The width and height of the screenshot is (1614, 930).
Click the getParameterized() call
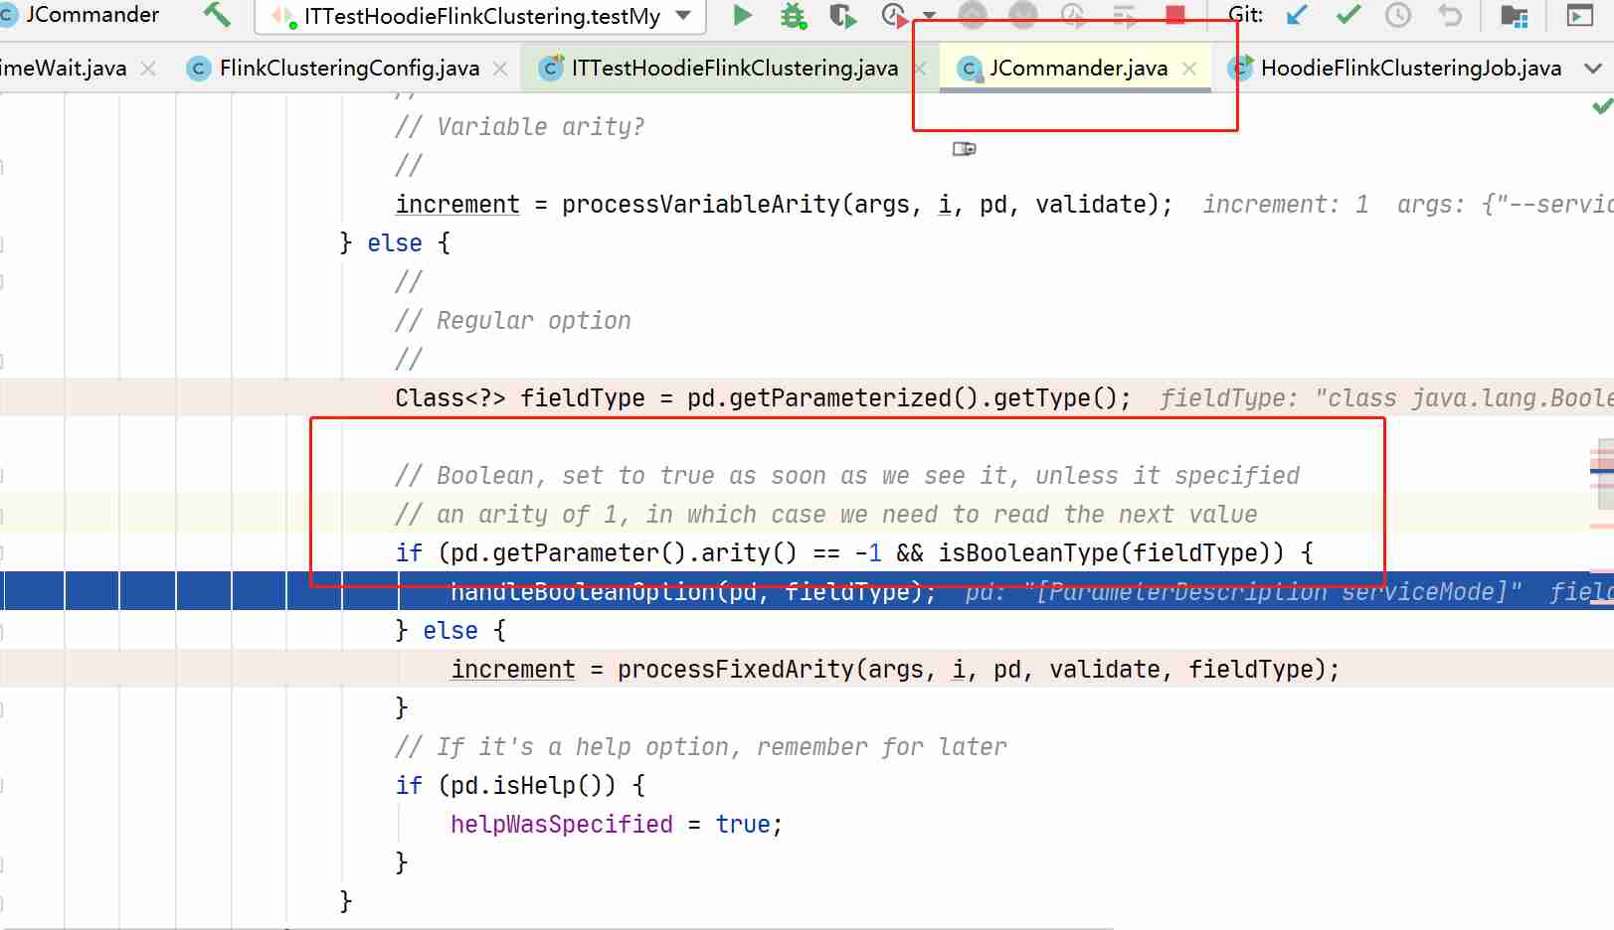pos(854,398)
